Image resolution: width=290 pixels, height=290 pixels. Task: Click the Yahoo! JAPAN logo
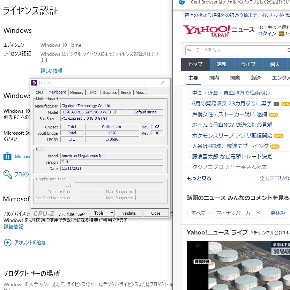(x=206, y=31)
